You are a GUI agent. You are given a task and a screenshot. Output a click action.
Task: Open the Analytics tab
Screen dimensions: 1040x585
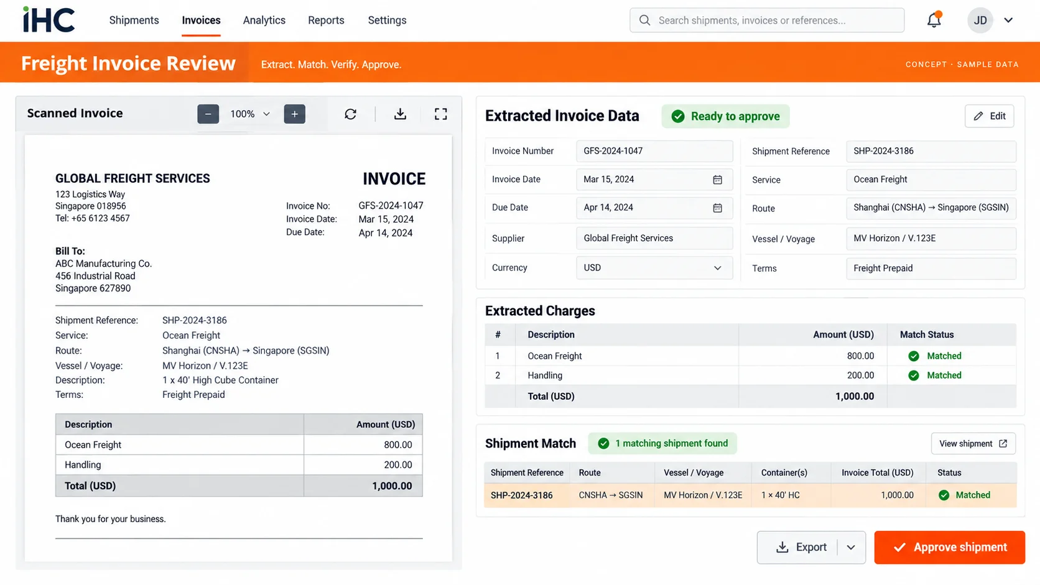(x=264, y=21)
